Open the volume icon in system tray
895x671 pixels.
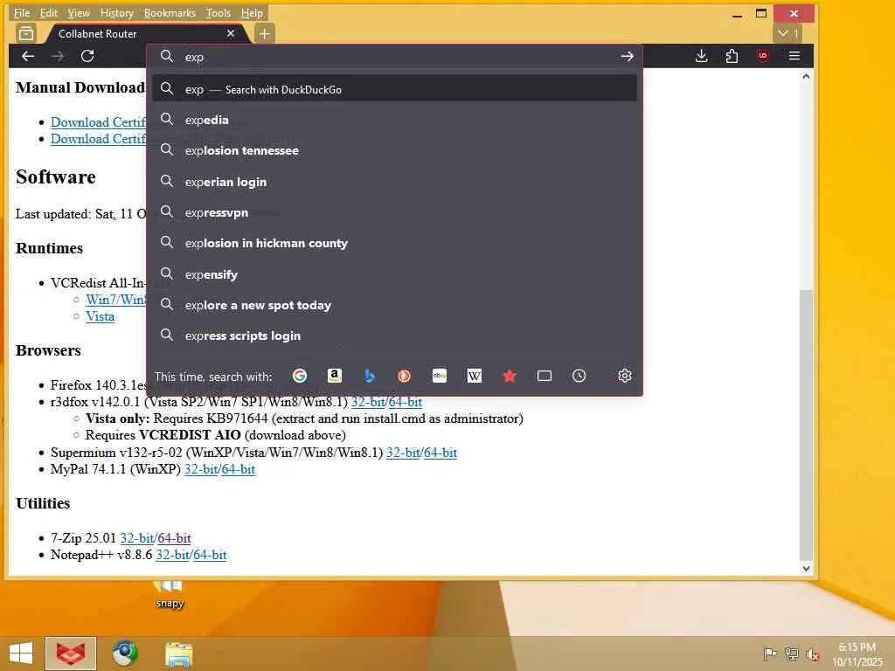tap(813, 654)
